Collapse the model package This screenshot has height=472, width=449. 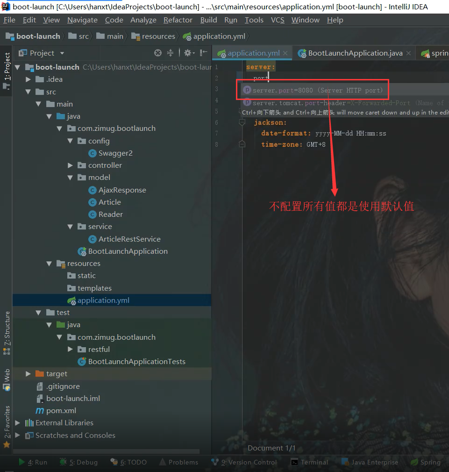tap(70, 178)
